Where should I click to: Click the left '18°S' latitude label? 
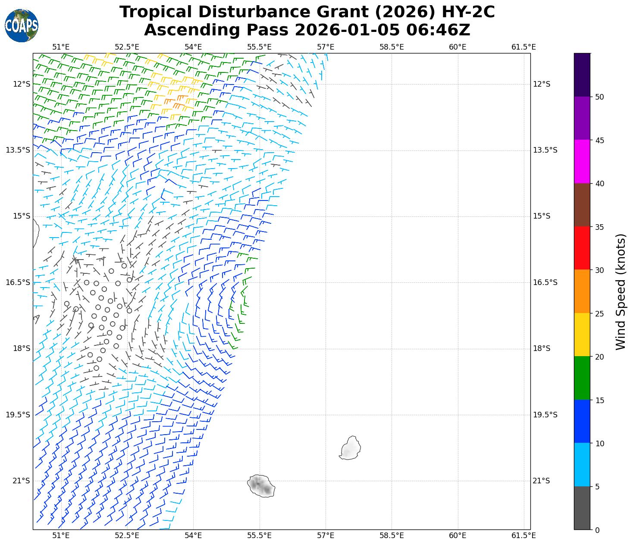pos(22,348)
